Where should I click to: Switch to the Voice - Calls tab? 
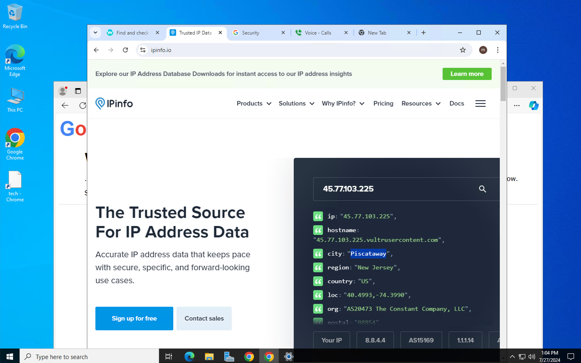click(322, 33)
